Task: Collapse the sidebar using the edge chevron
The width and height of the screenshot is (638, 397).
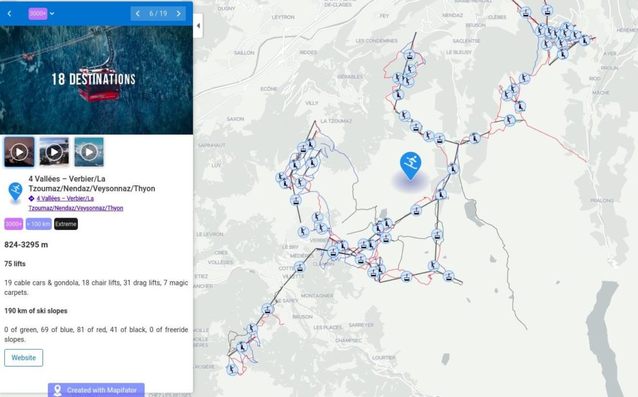Action: (x=198, y=26)
